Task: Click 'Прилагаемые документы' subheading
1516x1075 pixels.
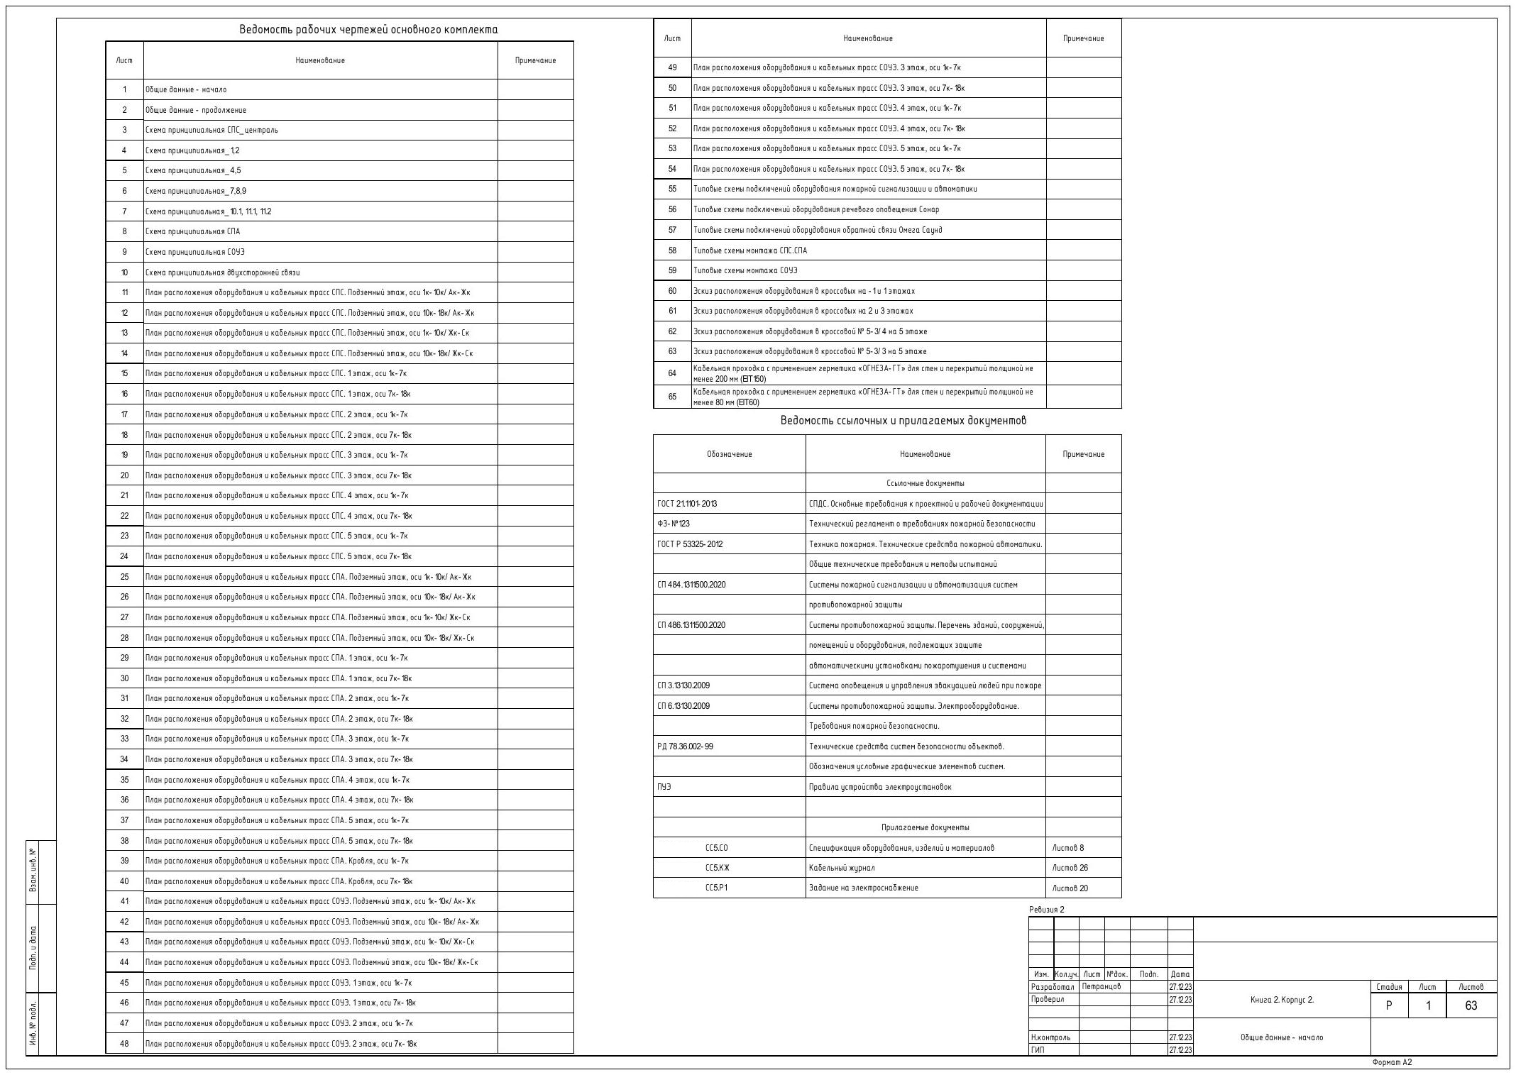Action: 925,827
